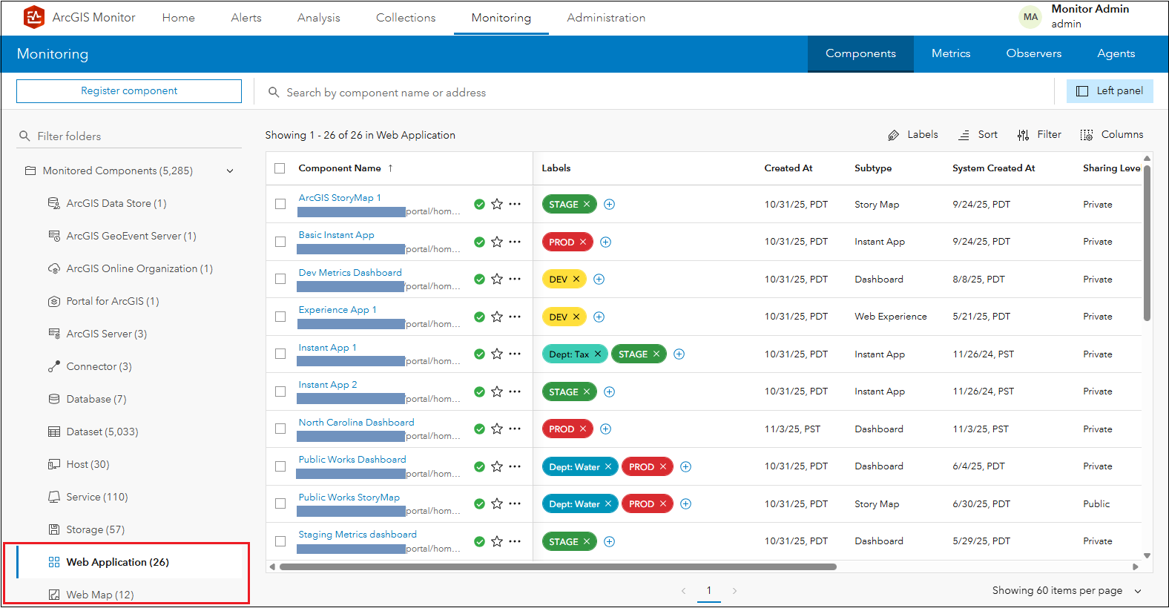
Task: Open more options for Basic Instant App
Action: tap(515, 242)
